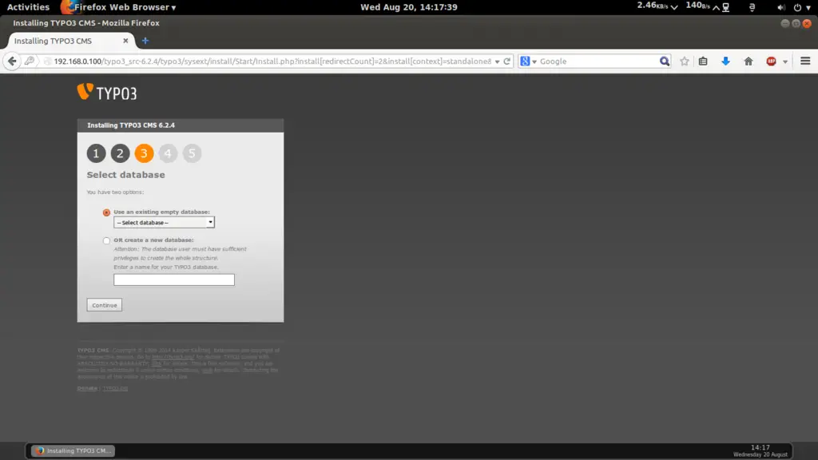Minimize the Firefox window
Viewport: 818px width, 460px height.
tap(784, 23)
